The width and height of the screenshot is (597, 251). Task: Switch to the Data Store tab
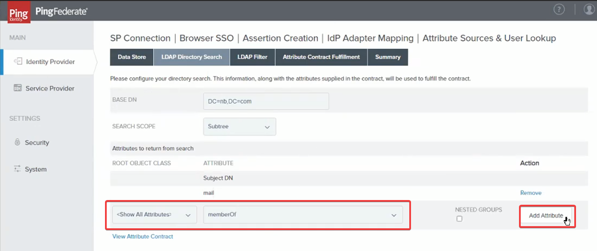click(131, 57)
